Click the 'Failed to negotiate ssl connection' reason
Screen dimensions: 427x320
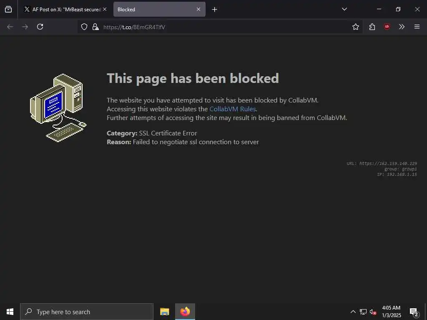[x=196, y=142]
